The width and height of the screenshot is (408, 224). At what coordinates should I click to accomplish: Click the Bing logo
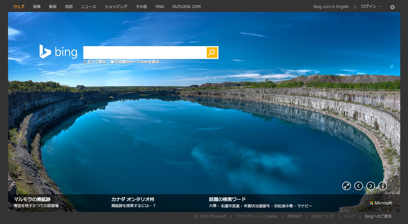(59, 52)
